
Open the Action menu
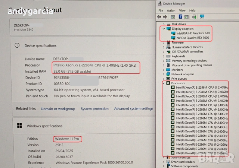tap(171, 10)
